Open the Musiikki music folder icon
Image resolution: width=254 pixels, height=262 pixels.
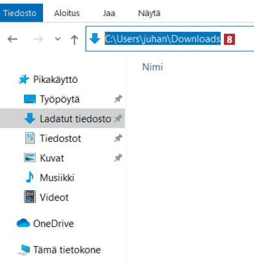point(30,177)
